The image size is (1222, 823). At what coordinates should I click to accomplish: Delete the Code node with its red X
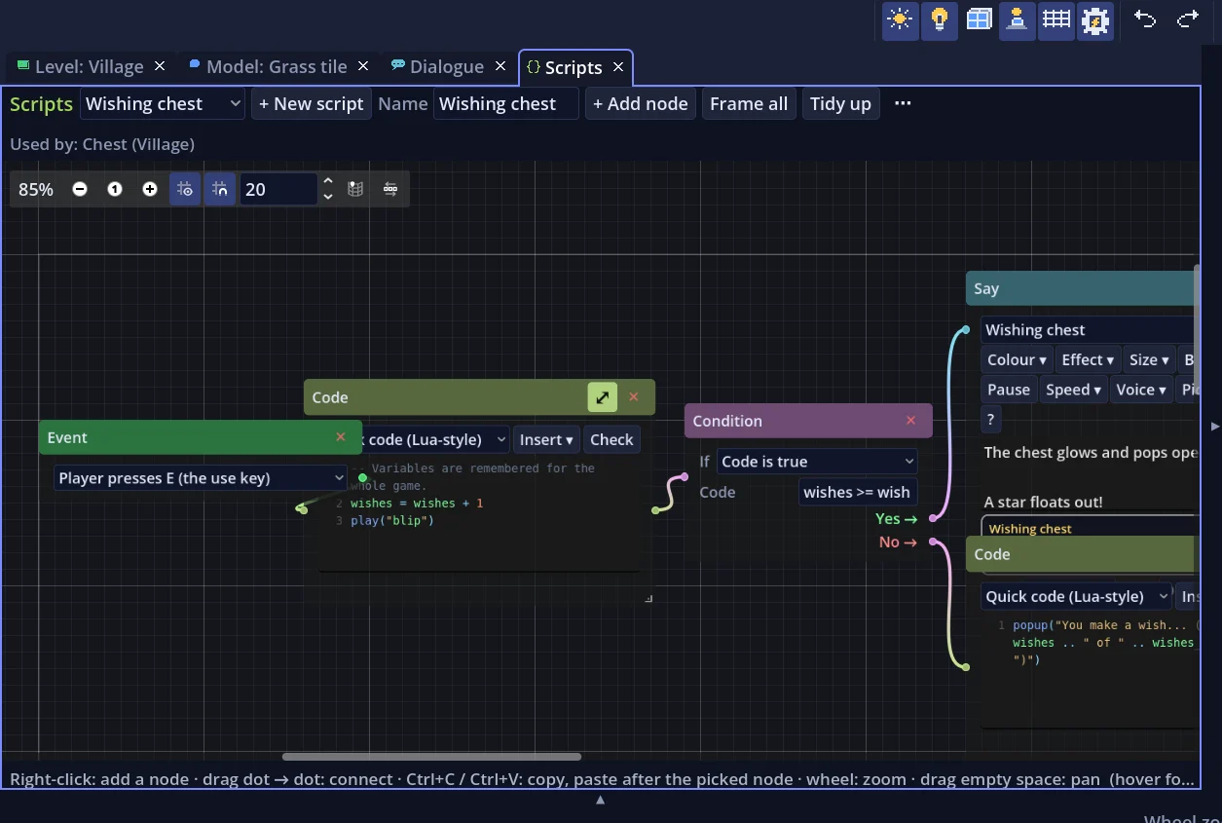(634, 397)
